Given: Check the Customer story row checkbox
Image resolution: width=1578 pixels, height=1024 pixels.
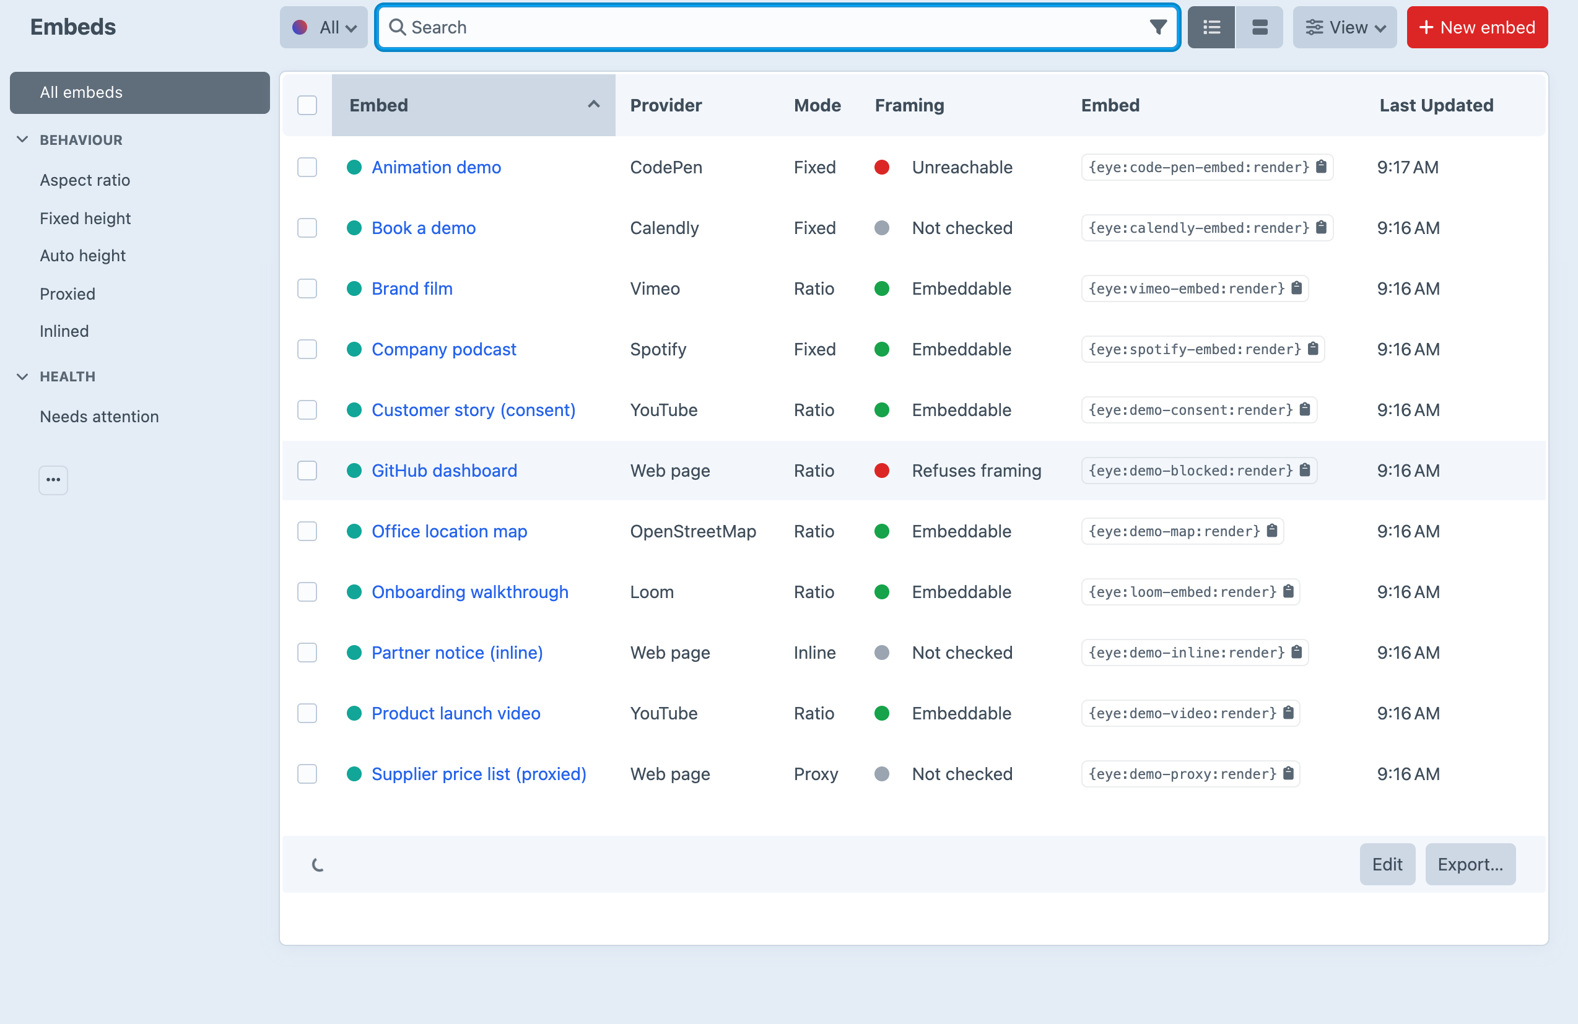Looking at the screenshot, I should tap(307, 410).
